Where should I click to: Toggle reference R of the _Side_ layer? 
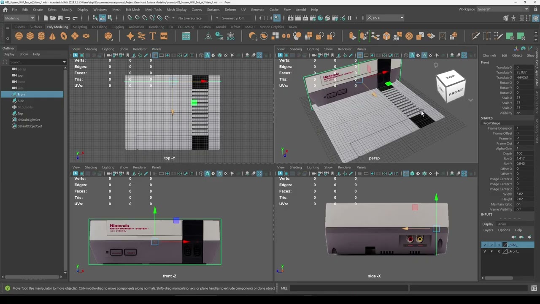(x=498, y=245)
